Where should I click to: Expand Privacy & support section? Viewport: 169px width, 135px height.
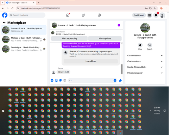point(145,73)
